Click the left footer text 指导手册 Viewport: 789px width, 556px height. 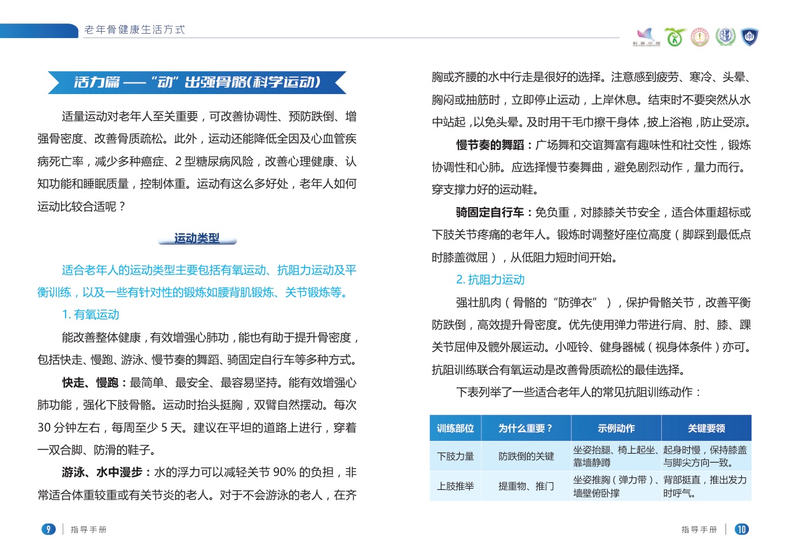click(x=89, y=530)
